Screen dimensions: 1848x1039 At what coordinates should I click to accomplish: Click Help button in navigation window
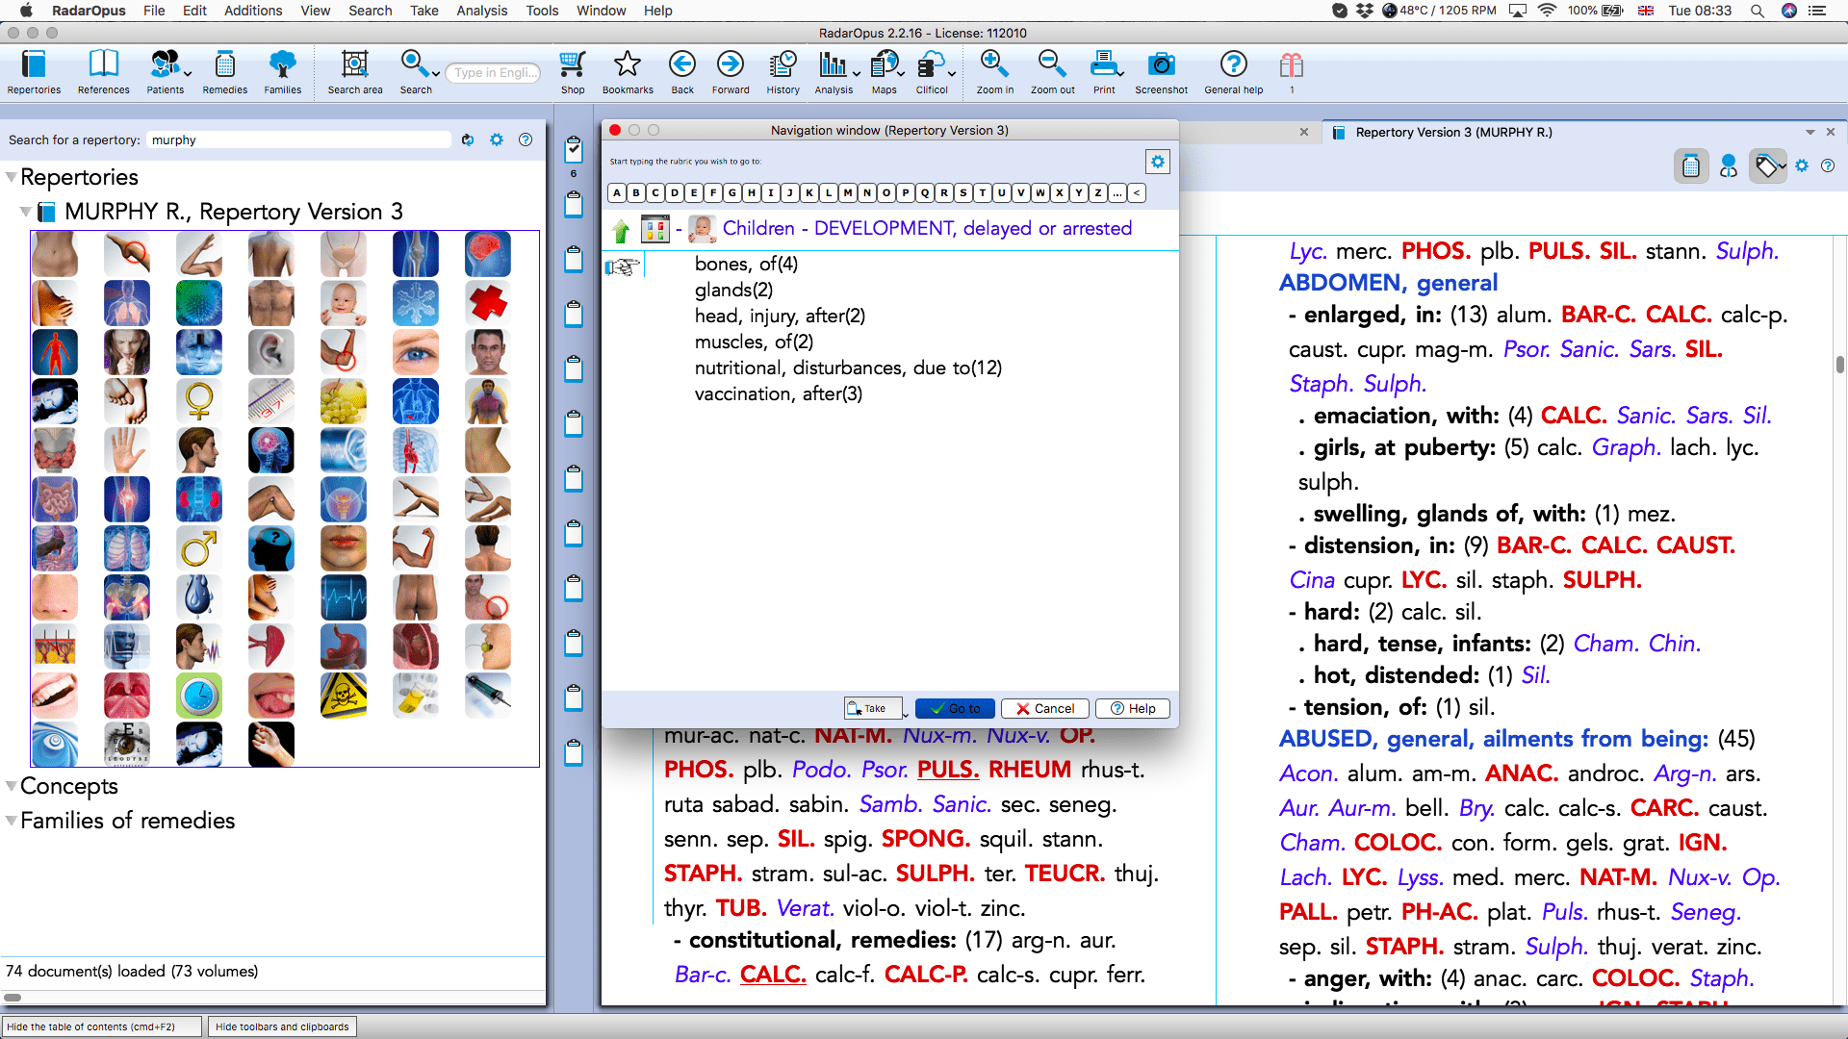[1133, 708]
